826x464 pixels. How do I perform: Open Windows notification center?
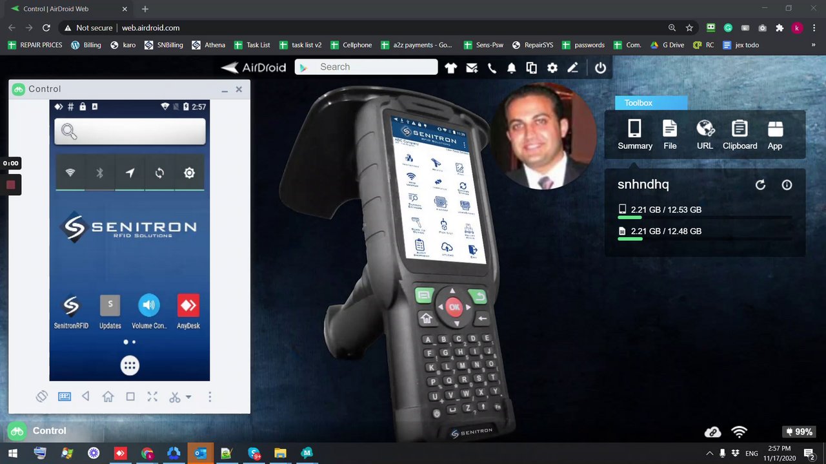coord(809,454)
